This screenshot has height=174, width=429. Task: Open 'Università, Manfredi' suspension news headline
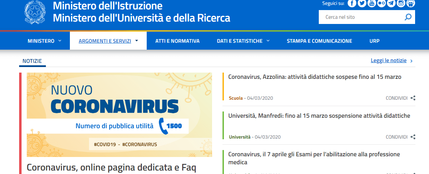[x=319, y=116]
